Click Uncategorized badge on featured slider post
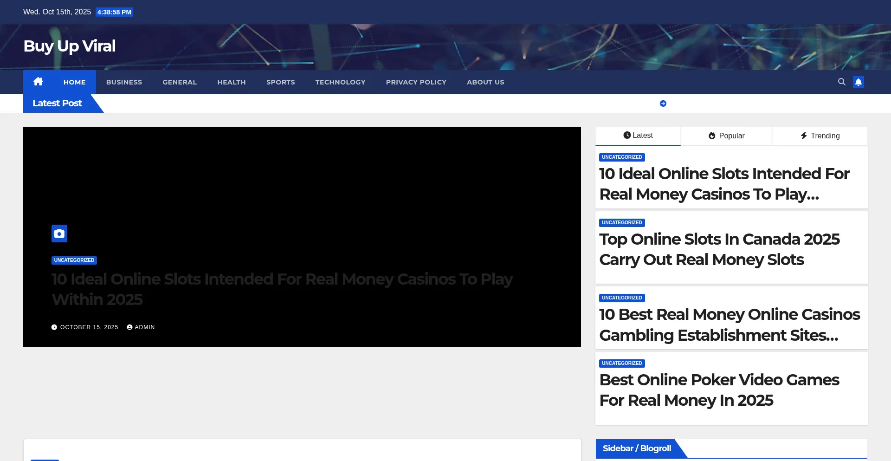The width and height of the screenshot is (891, 461). click(74, 260)
